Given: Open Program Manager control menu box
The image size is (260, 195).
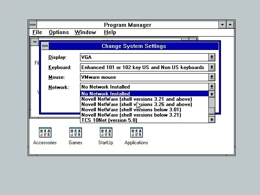Looking at the screenshot, I should pyautogui.click(x=33, y=25).
